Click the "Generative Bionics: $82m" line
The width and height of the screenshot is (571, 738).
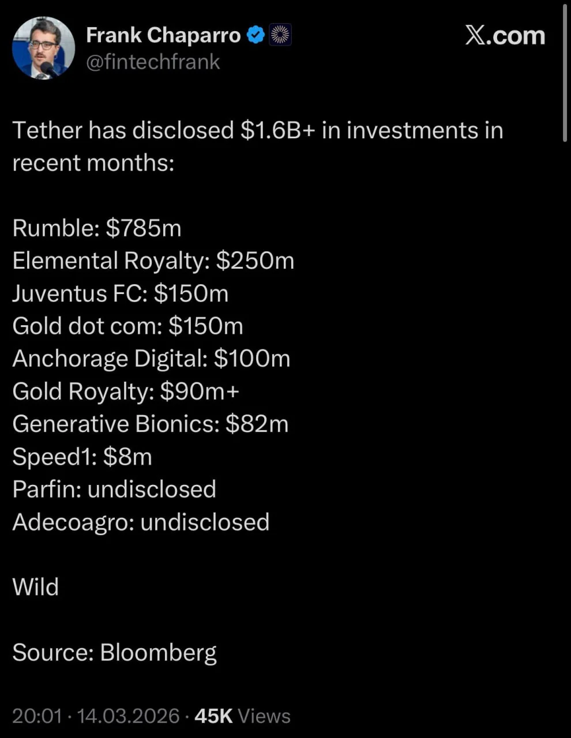(x=150, y=424)
